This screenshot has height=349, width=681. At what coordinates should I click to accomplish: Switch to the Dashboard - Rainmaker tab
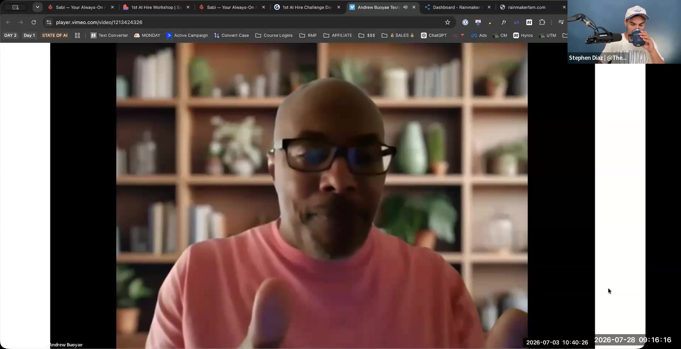click(x=457, y=7)
